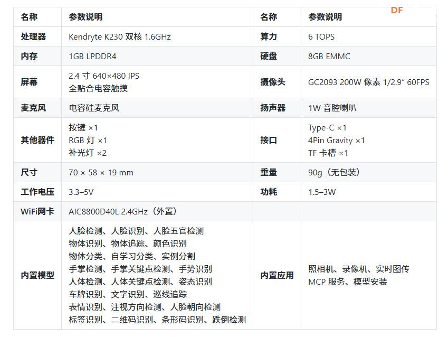The height and width of the screenshot is (337, 448).
Task: Click the 内存 row label
Action: 29,56
